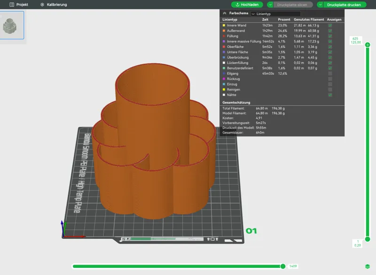Viewport: 376px width, 275px height.
Task: Click the upload icon in the Hochladen button
Action: 237,5
